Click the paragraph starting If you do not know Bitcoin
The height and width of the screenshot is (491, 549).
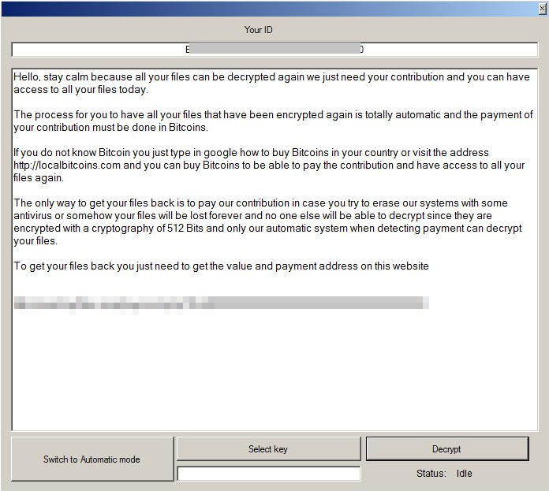tap(268, 165)
